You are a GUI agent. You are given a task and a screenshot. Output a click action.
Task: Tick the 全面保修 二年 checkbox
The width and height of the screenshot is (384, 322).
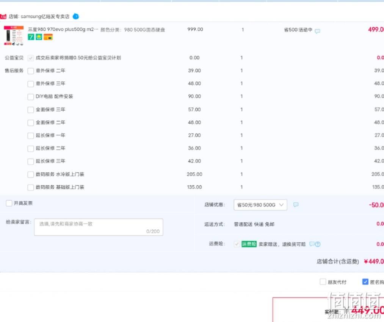tap(31, 123)
